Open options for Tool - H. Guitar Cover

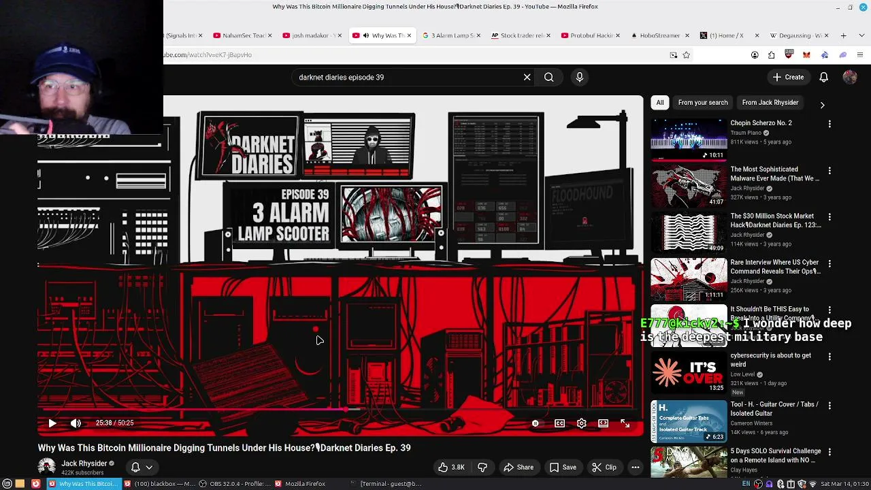[829, 405]
